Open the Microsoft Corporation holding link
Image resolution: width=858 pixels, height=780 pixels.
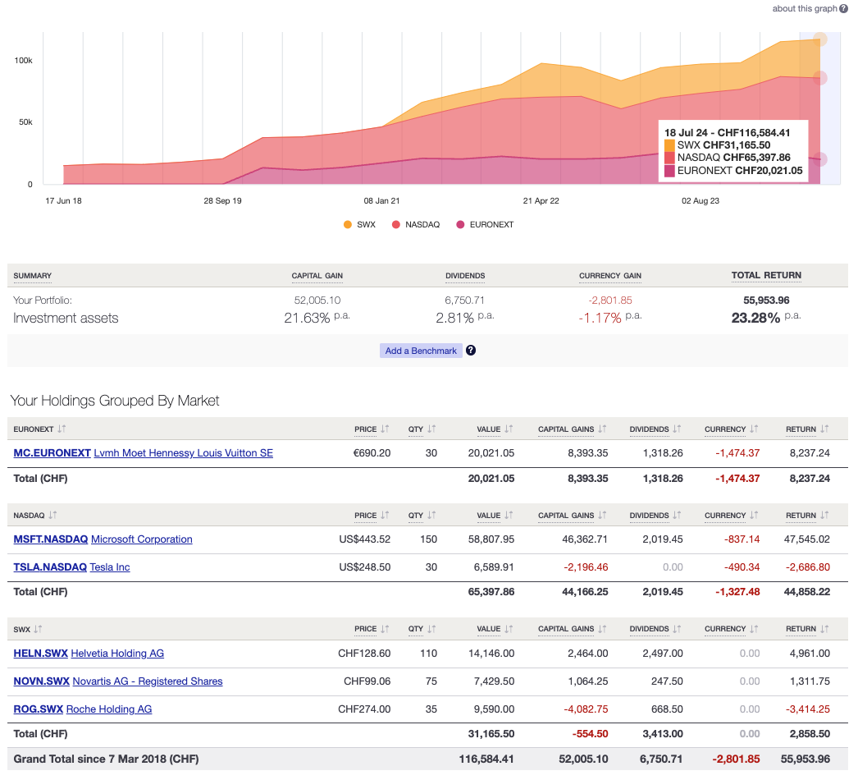click(x=141, y=539)
